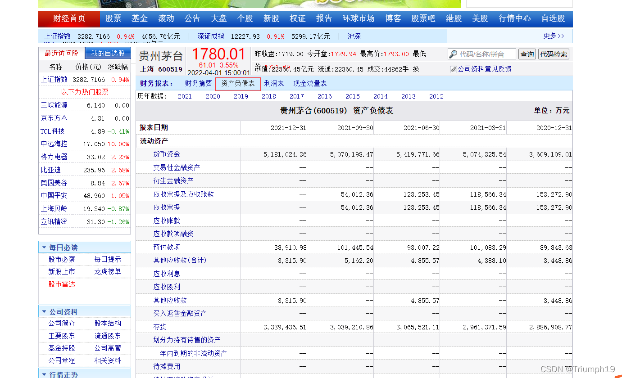
Task: Click the search magnifier icon
Action: click(453, 54)
